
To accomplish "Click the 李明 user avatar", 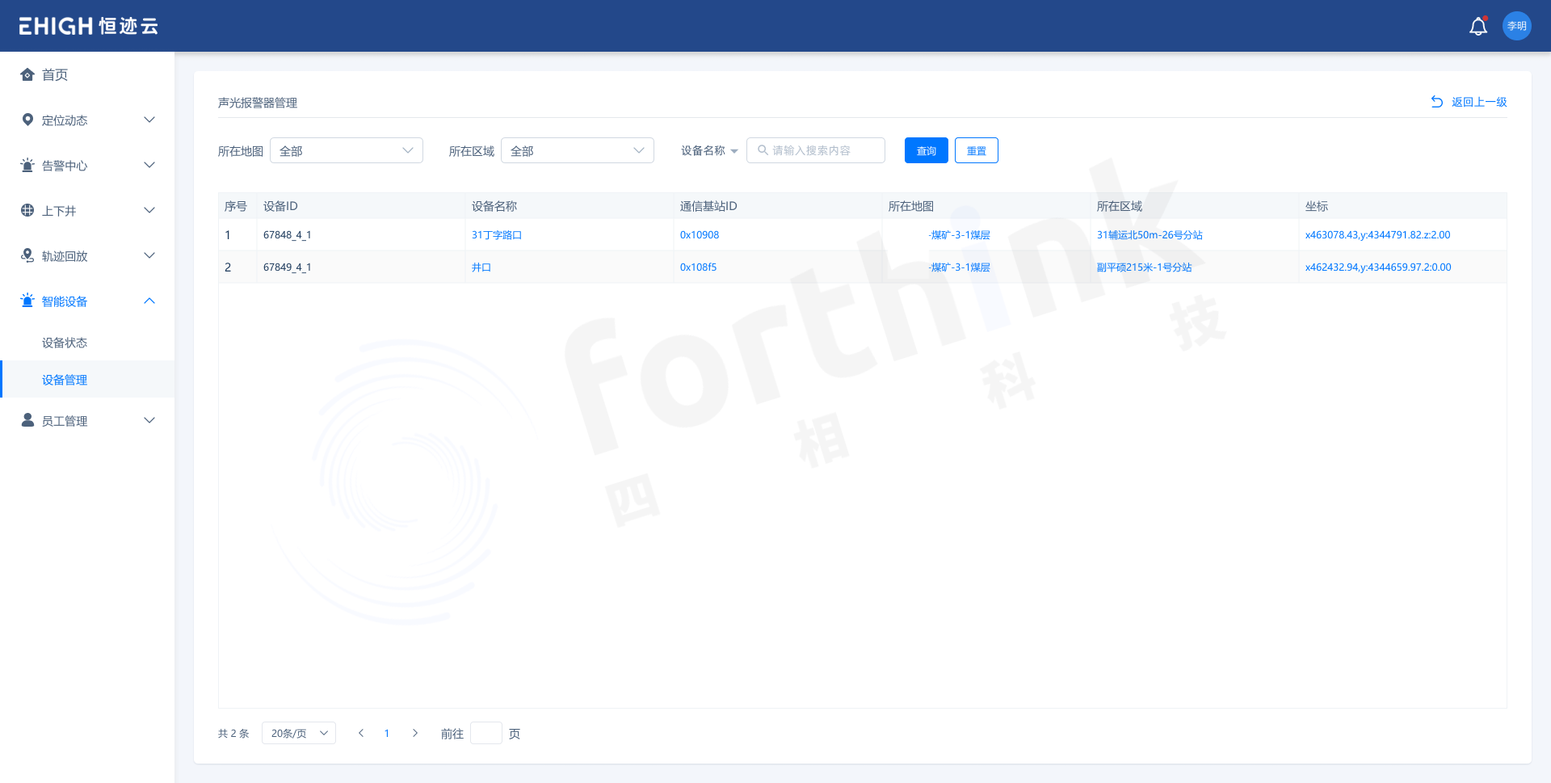I will tap(1516, 26).
